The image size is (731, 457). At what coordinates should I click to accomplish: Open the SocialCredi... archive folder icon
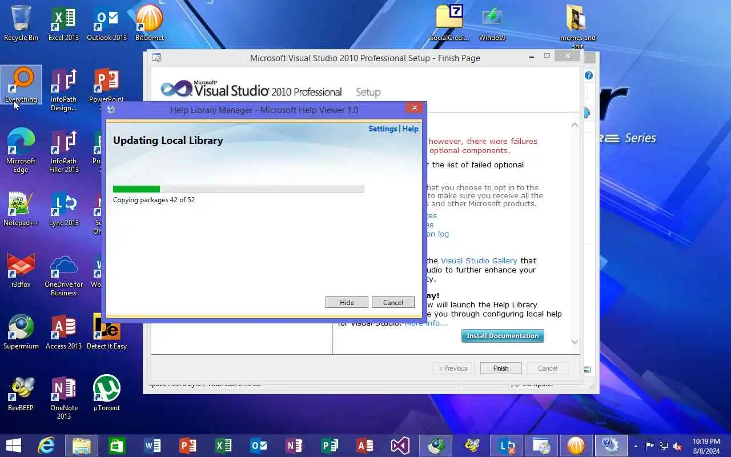(x=449, y=23)
